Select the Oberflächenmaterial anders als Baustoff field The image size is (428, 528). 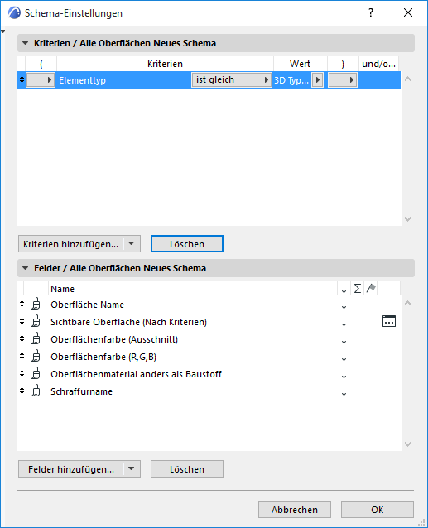tap(136, 374)
